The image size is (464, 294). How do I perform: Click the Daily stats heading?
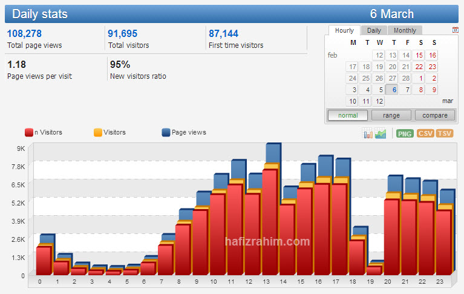click(x=40, y=14)
